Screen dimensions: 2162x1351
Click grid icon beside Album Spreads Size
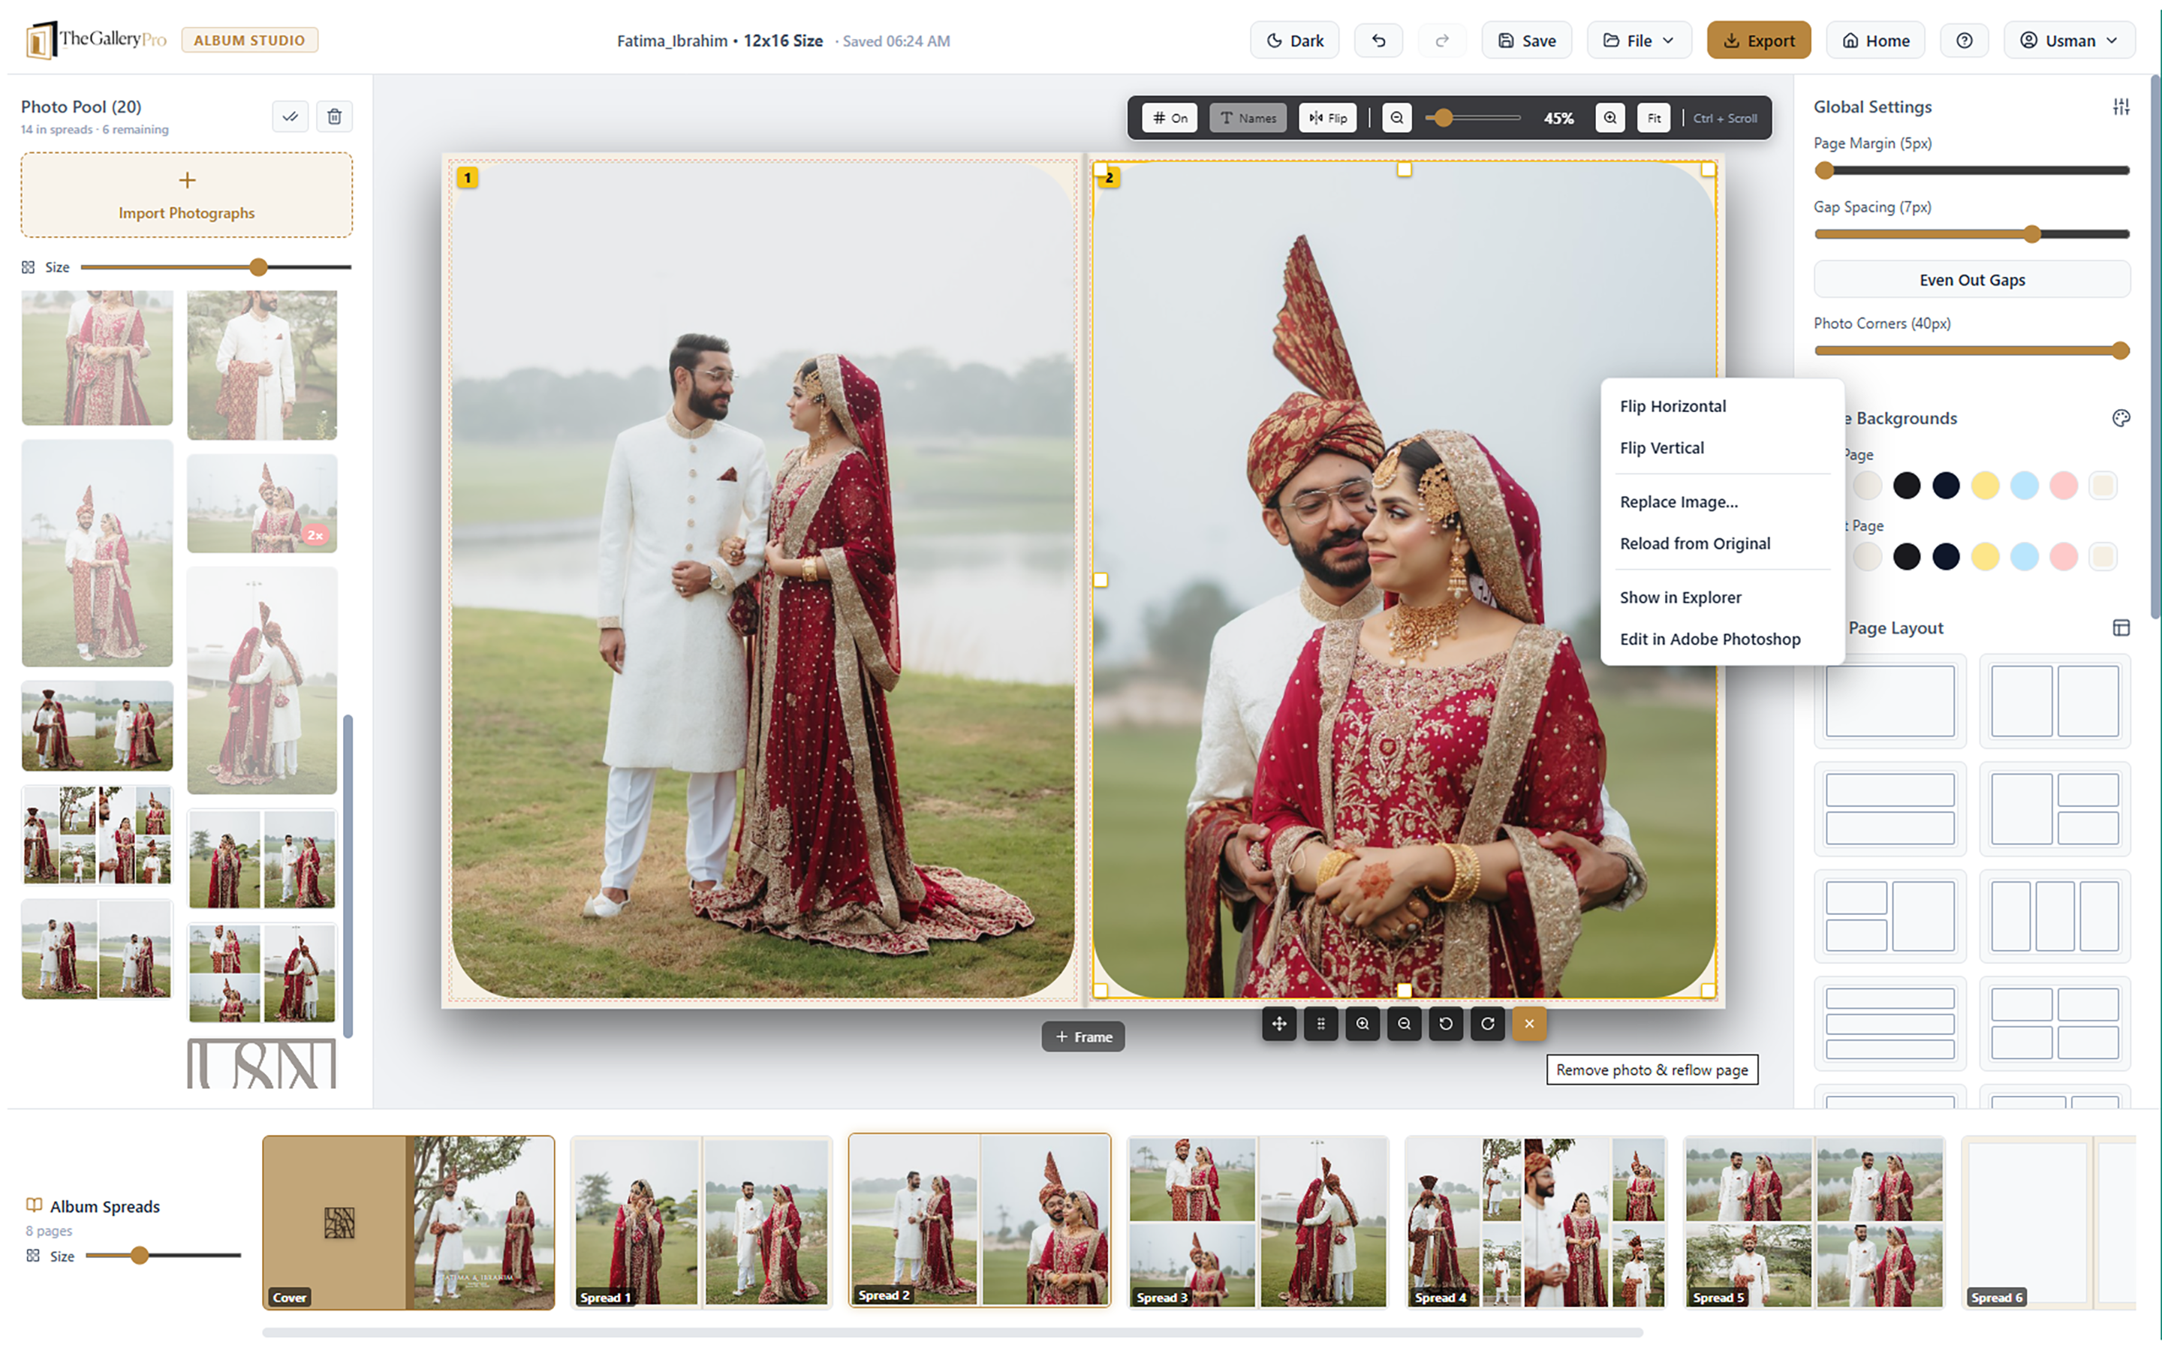pos(33,1256)
